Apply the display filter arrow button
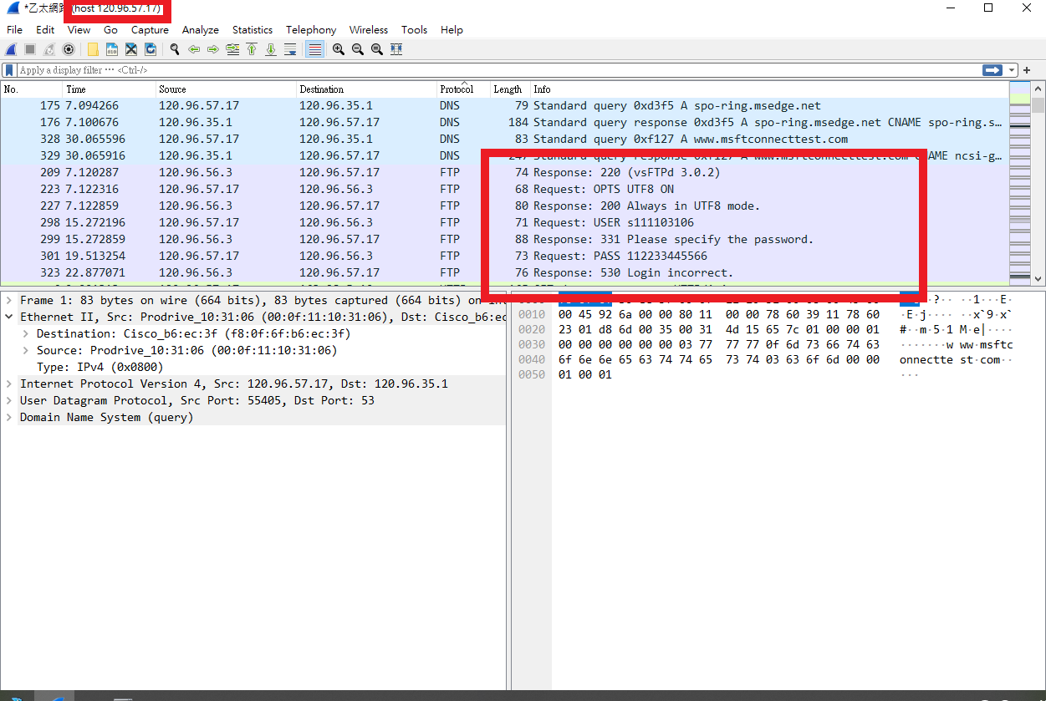 992,70
